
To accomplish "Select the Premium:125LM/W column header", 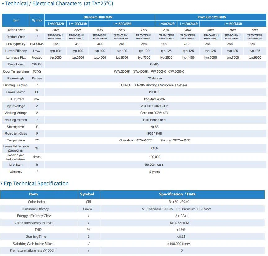I will tap(212, 17).
